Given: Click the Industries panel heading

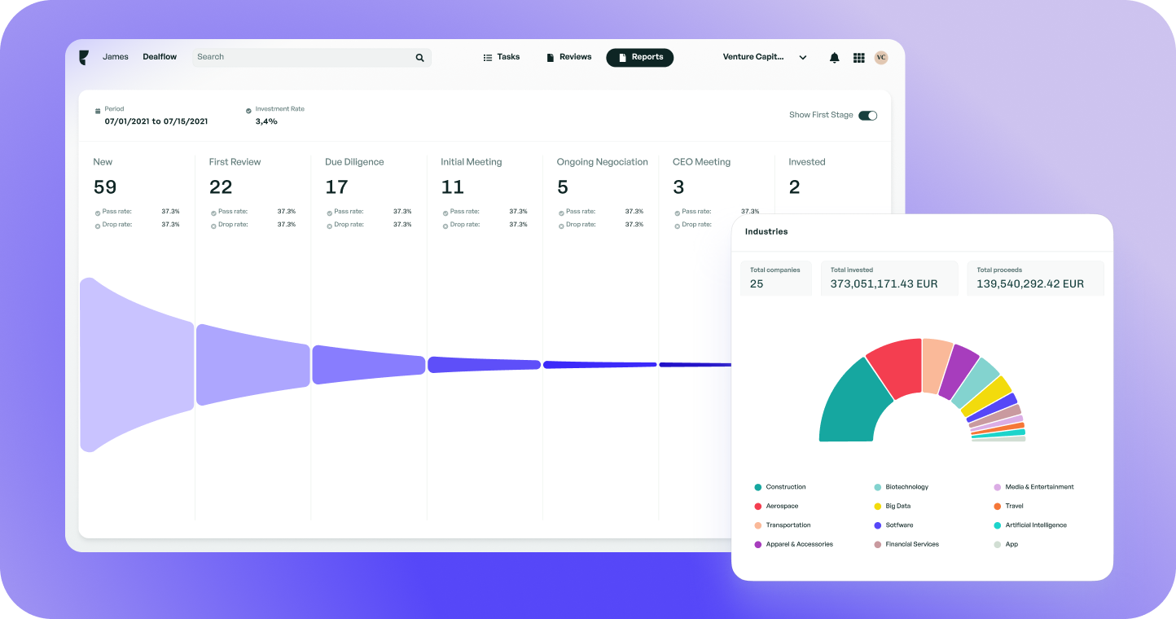Looking at the screenshot, I should (766, 232).
